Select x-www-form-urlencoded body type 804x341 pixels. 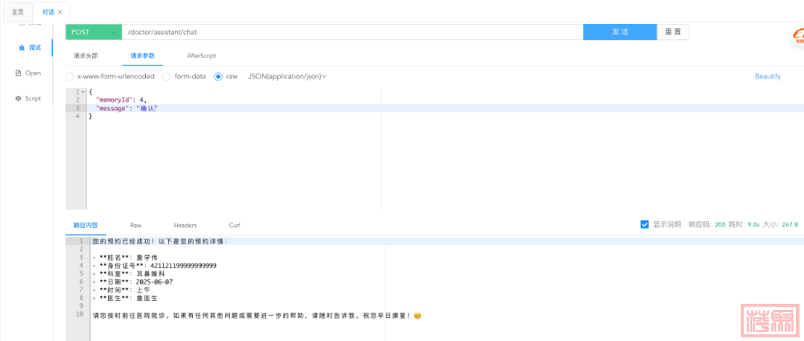pyautogui.click(x=70, y=76)
